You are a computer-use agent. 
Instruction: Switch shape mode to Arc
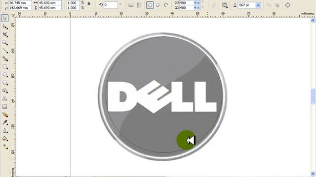click(x=166, y=5)
